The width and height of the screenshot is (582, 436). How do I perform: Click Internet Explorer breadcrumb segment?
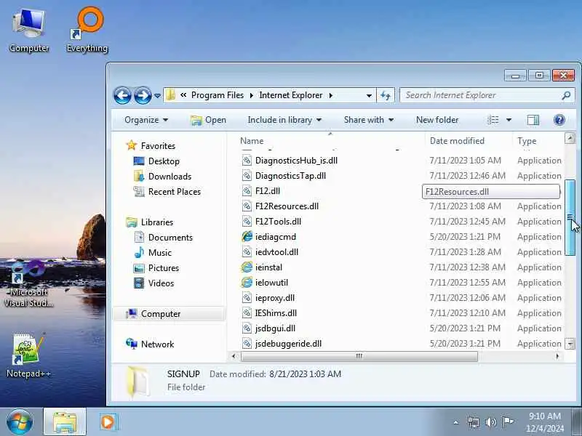pos(290,95)
